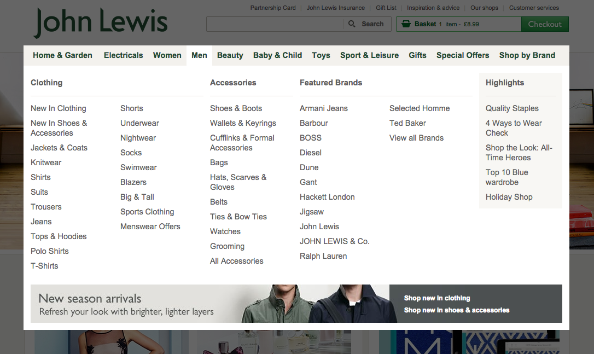Open Armani Jeans brand
This screenshot has width=594, height=354.
click(x=323, y=108)
